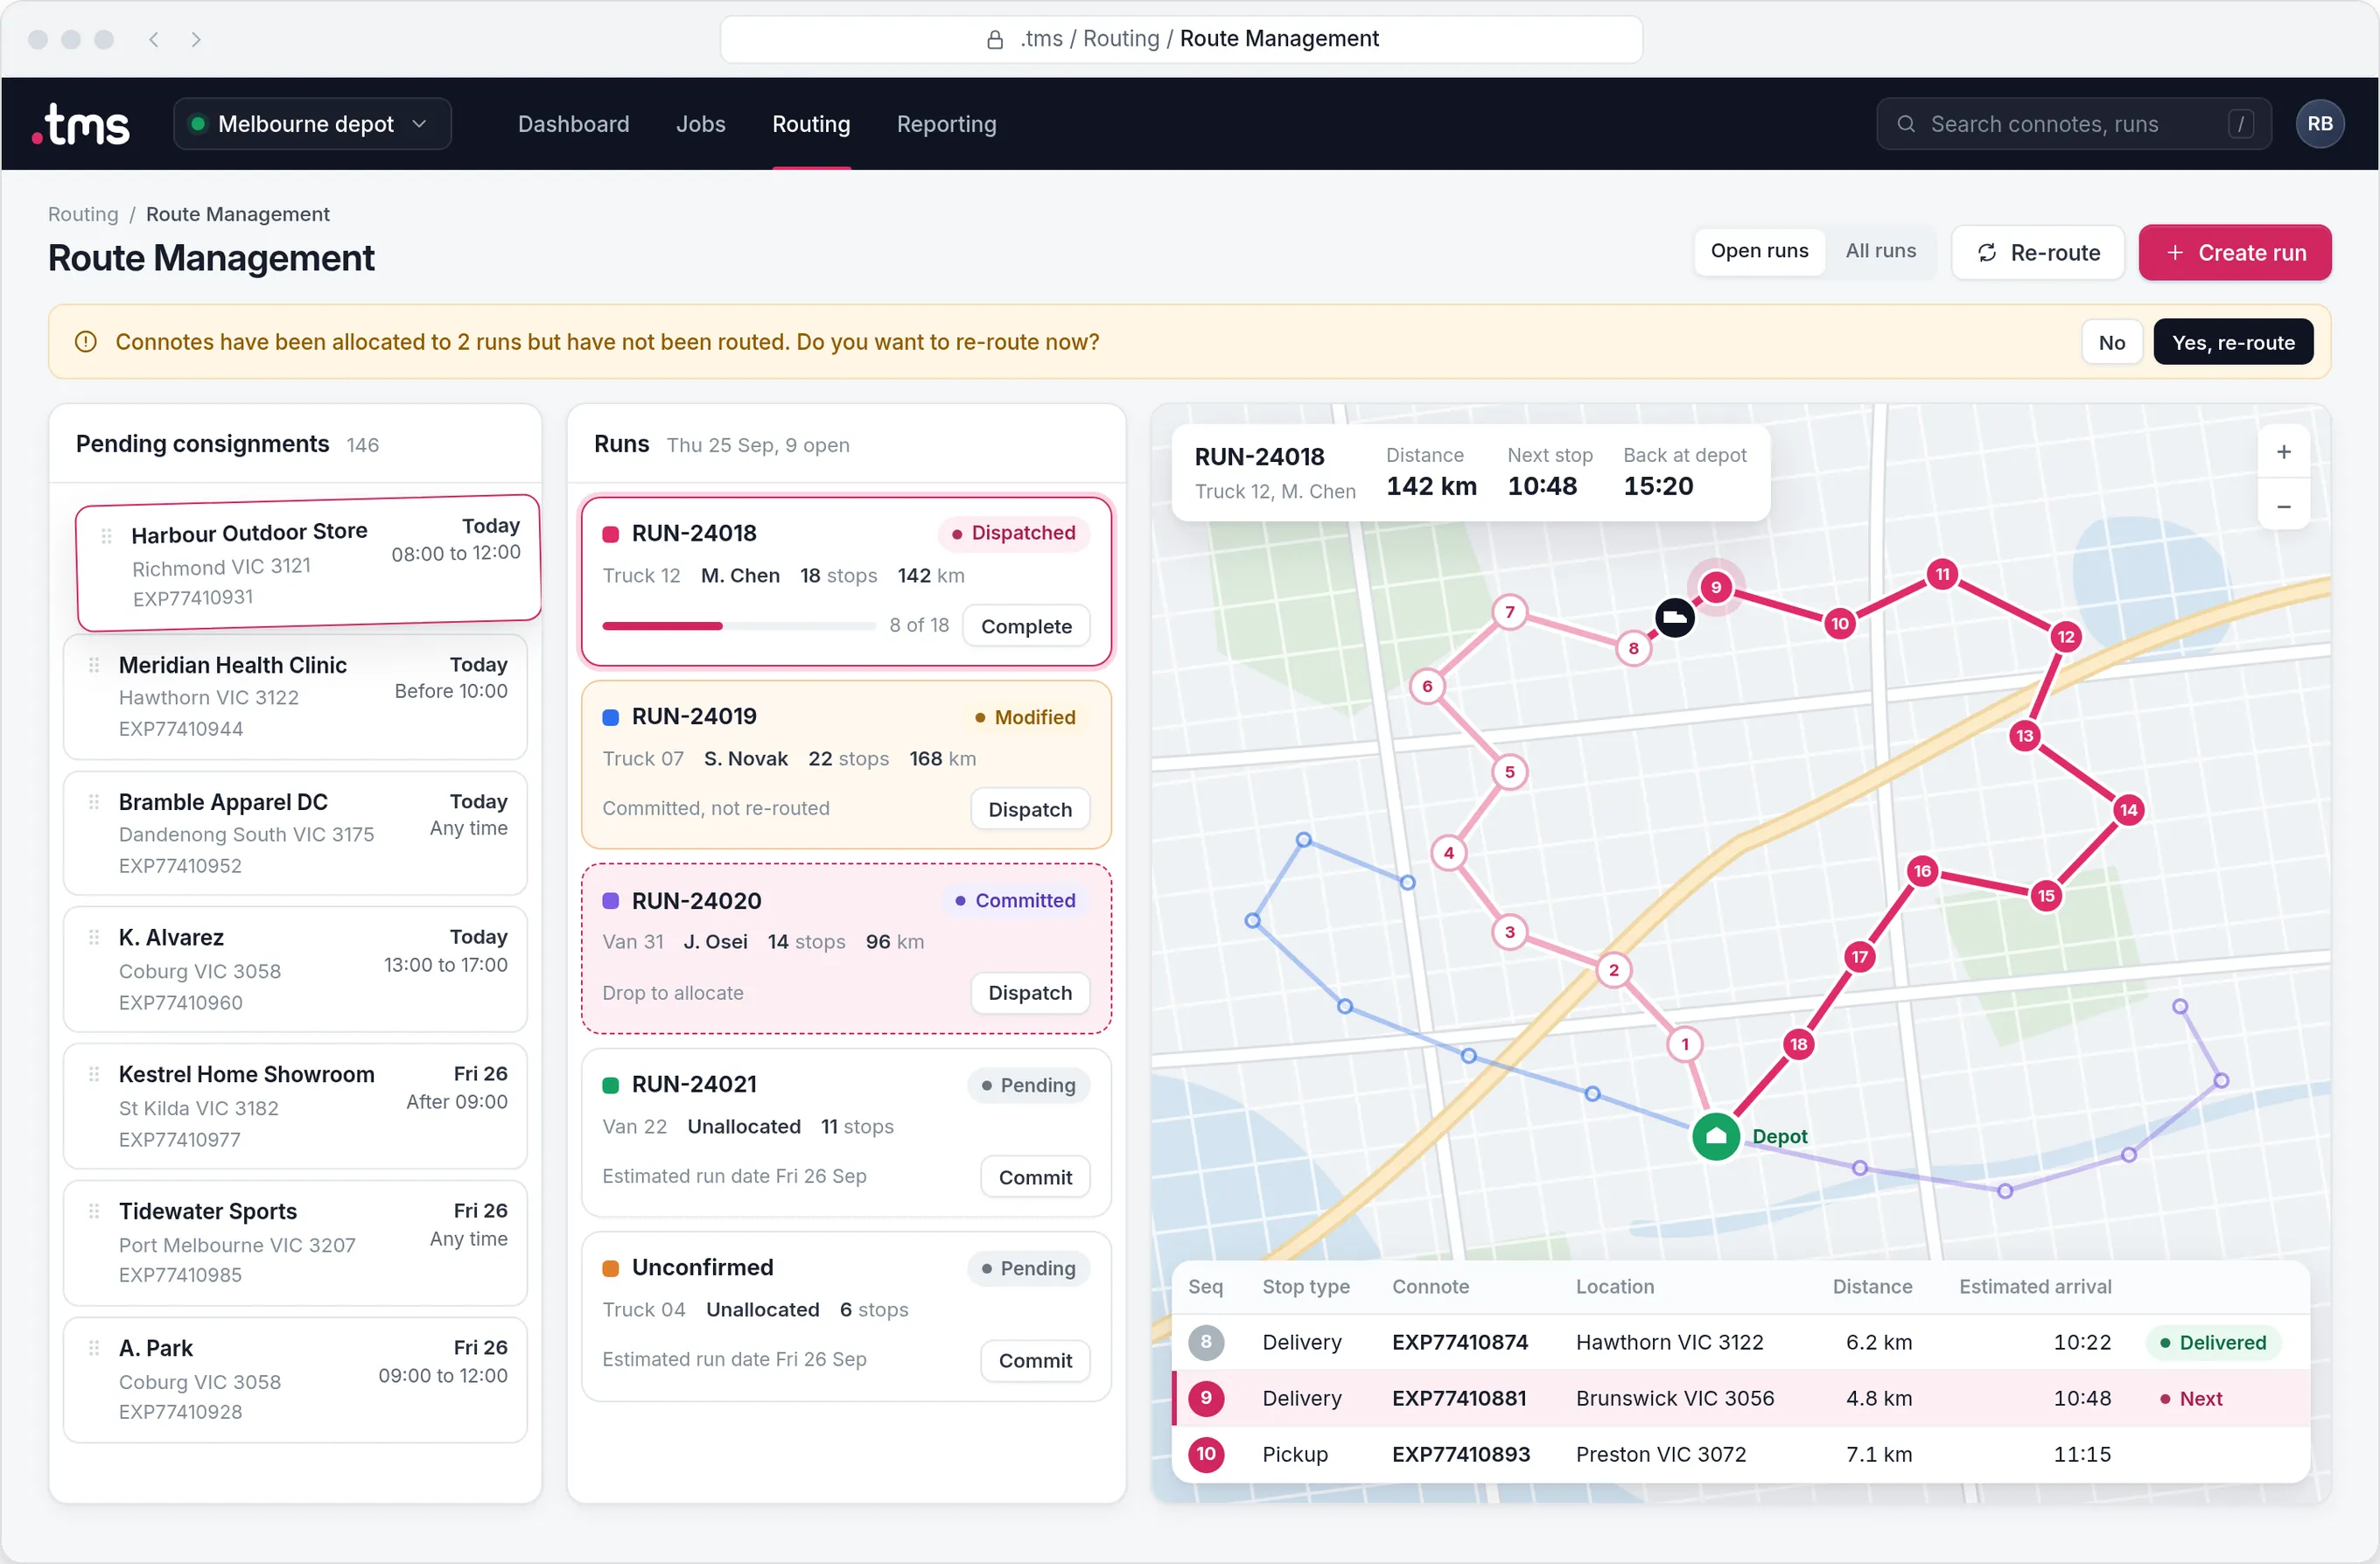The width and height of the screenshot is (2380, 1564).
Task: Click the drag handle on Meridian Health Clinic
Action: coord(94,665)
